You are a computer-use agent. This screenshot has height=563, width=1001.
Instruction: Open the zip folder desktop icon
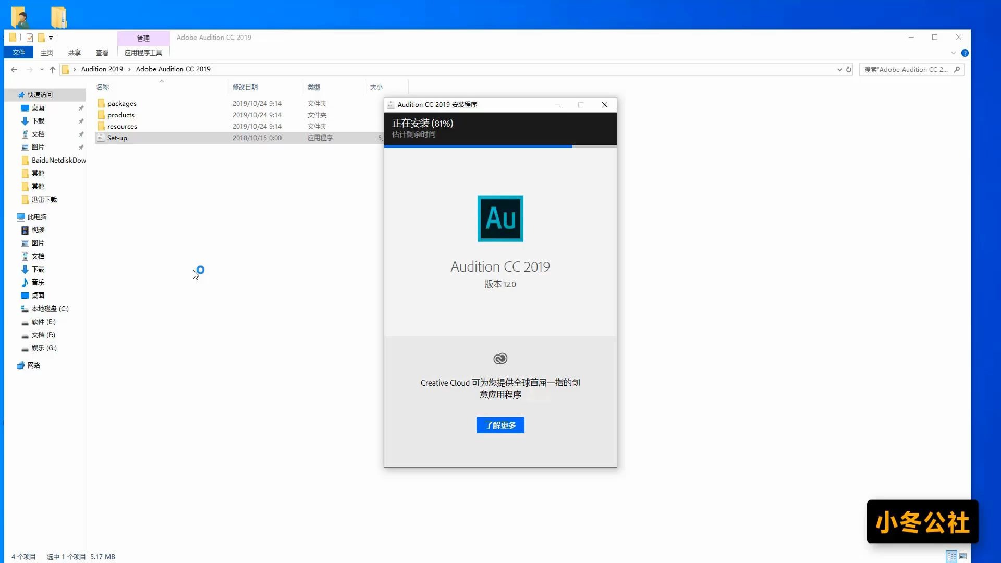point(59,17)
